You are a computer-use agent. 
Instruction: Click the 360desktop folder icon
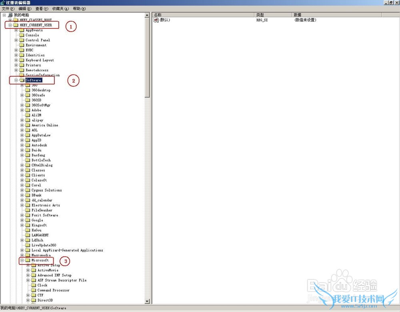coord(28,90)
